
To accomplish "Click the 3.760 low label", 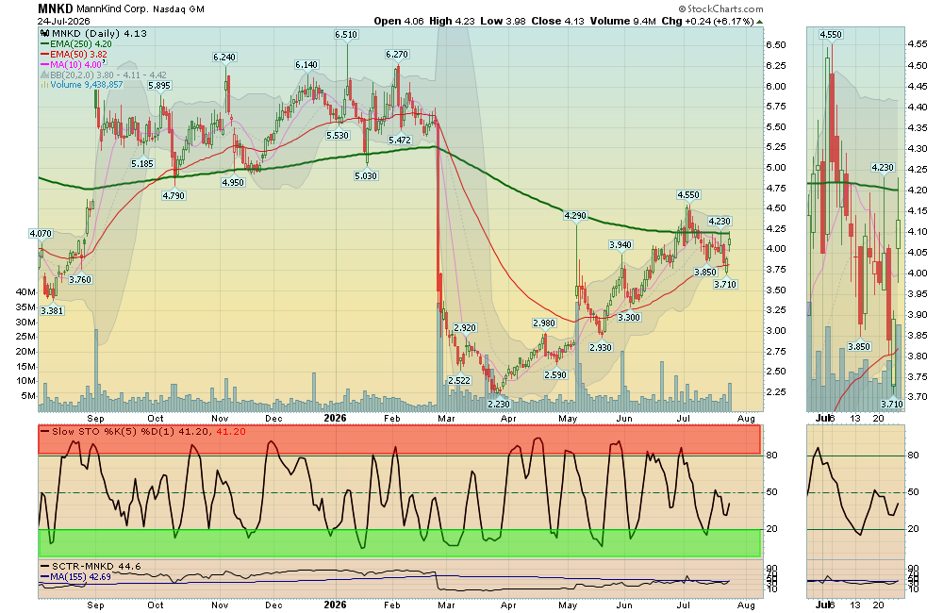I will [80, 279].
